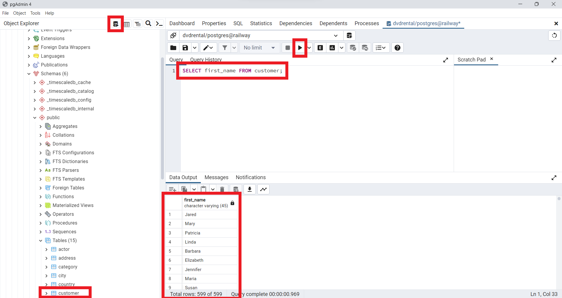Open filter options dropdown arrow

click(234, 48)
